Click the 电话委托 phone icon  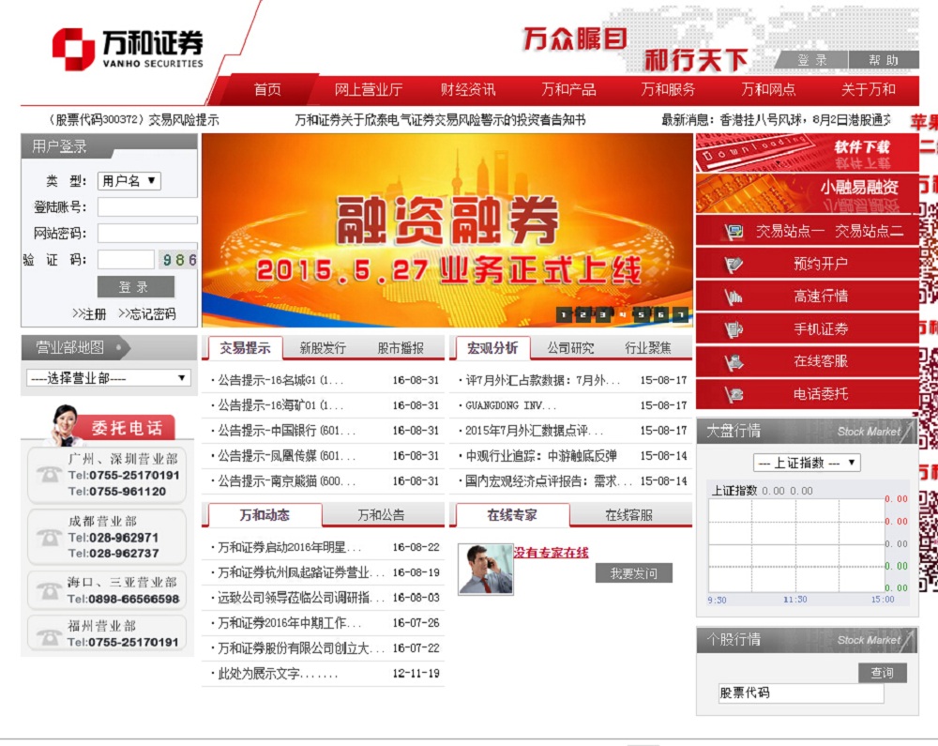click(734, 394)
